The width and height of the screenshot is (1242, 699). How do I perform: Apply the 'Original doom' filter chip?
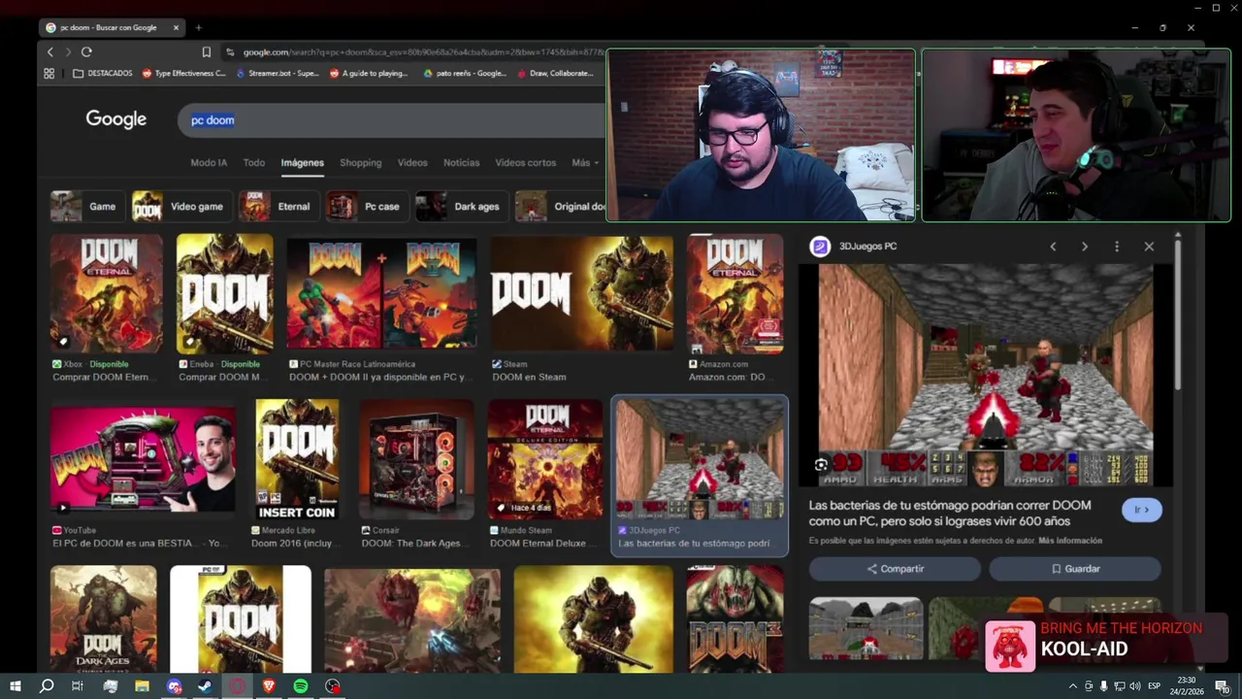point(561,207)
